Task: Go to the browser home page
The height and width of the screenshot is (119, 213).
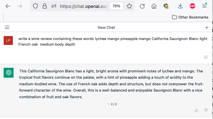Action: 154,6
